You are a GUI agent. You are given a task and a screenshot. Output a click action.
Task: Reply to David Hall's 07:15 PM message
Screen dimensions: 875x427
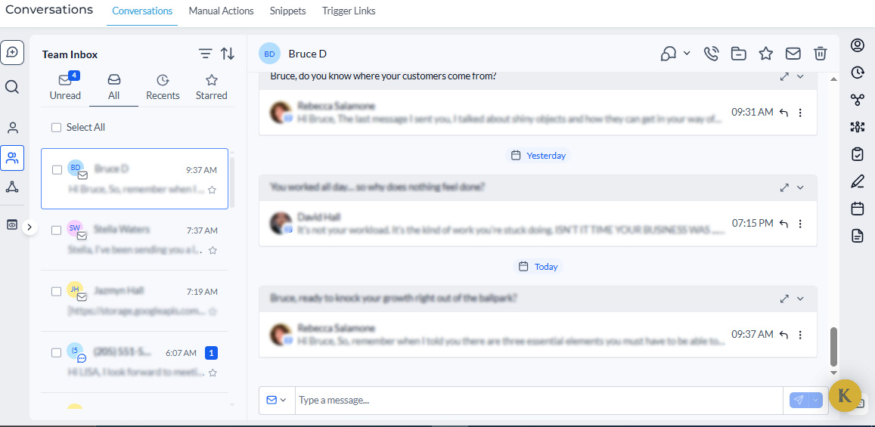[783, 224]
